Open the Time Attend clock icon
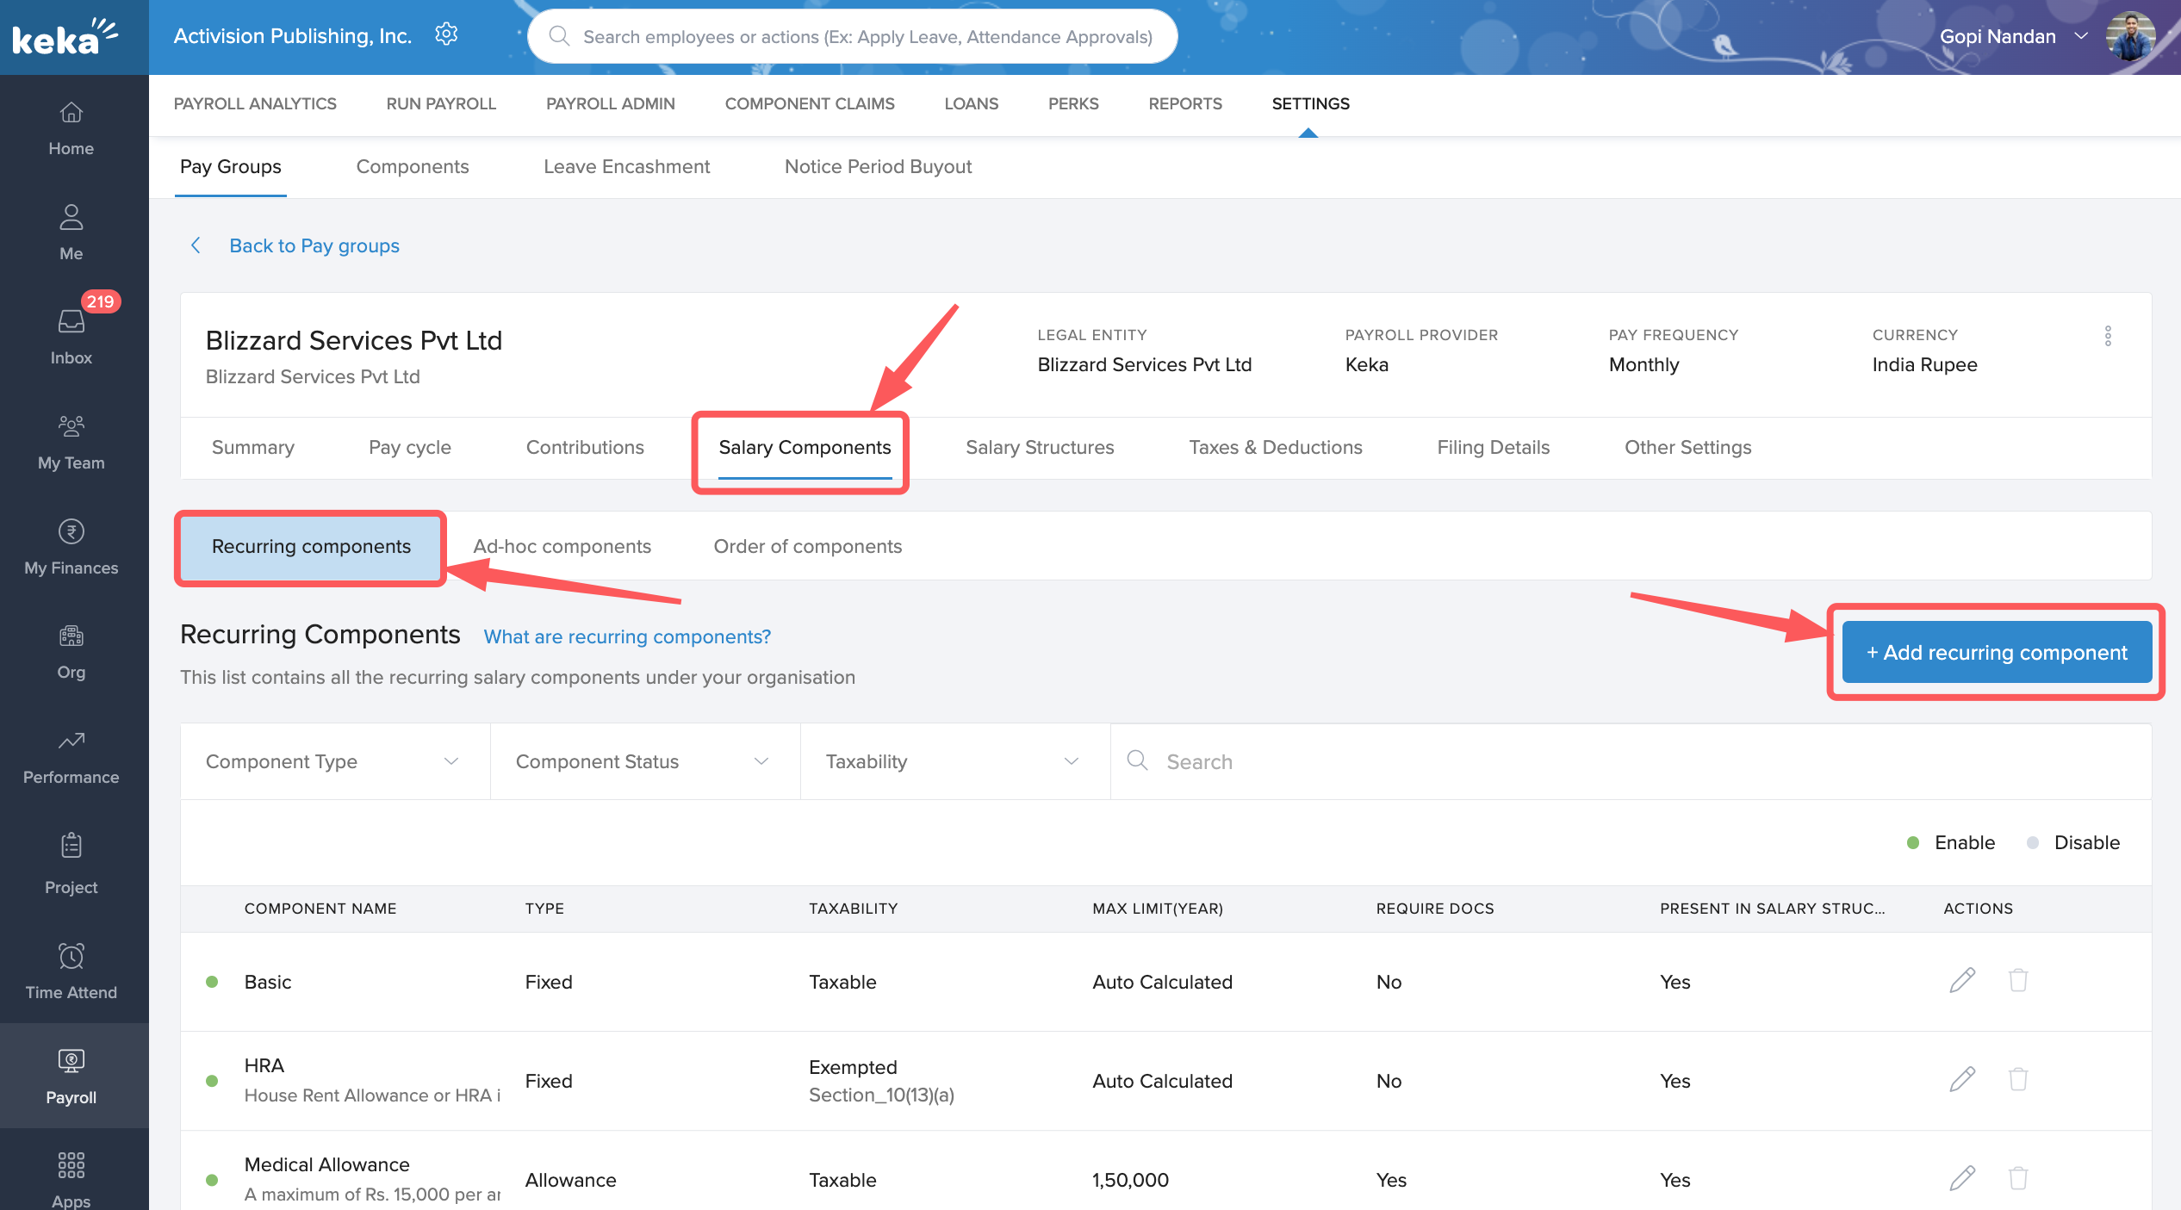The width and height of the screenshot is (2181, 1210). (x=71, y=956)
